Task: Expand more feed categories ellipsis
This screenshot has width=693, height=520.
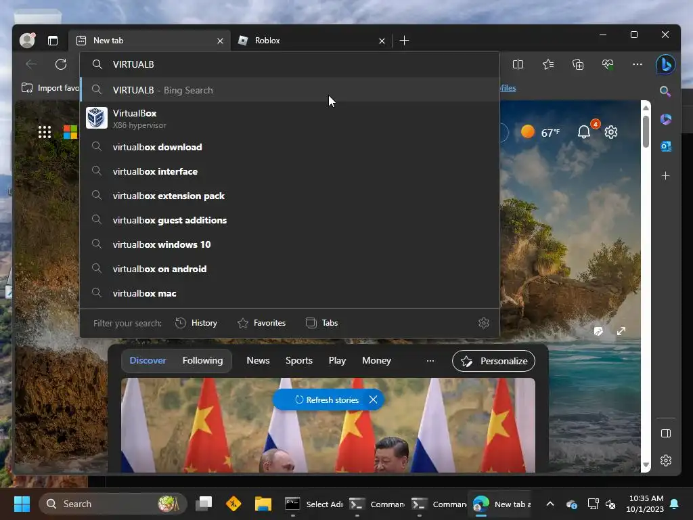Action: coord(430,361)
